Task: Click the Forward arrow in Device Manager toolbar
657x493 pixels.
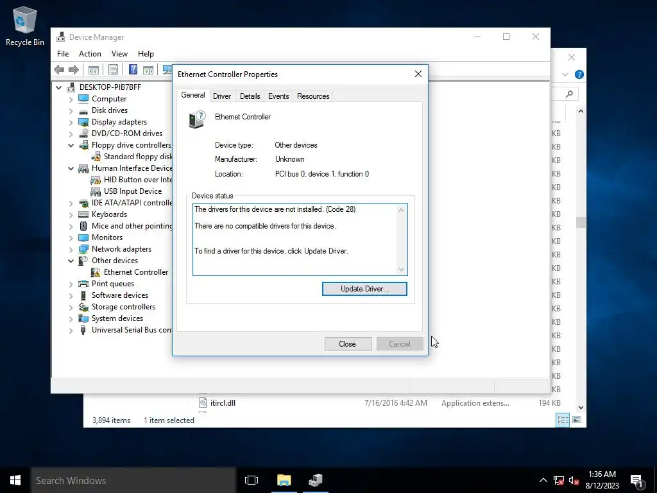Action: coord(74,69)
